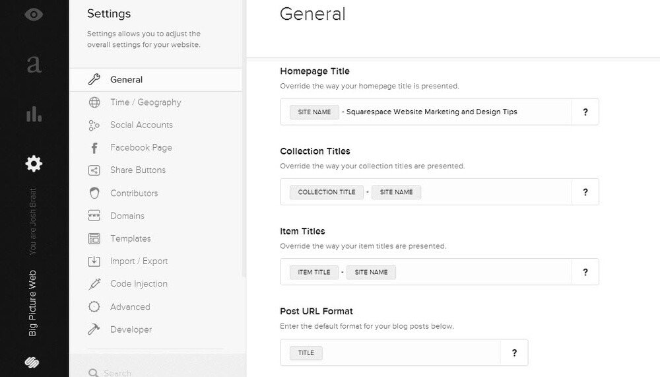This screenshot has height=377, width=660.
Task: Click SITE NAME tag in Collection Titles
Action: pyautogui.click(x=396, y=192)
